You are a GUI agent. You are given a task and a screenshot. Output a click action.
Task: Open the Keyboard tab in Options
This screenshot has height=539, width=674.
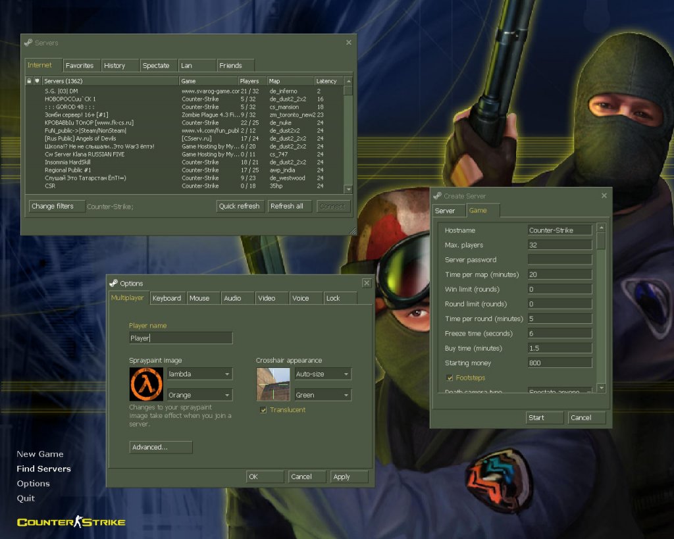click(168, 298)
